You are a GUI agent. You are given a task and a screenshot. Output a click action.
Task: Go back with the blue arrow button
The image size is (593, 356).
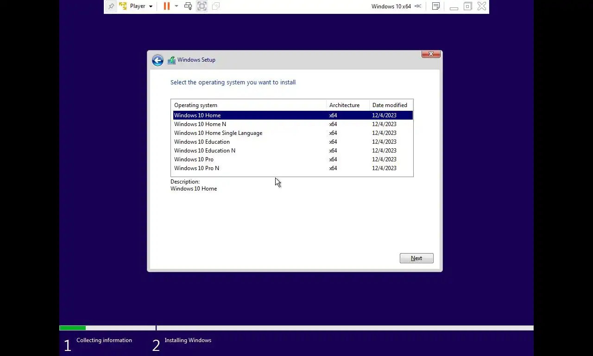(158, 60)
